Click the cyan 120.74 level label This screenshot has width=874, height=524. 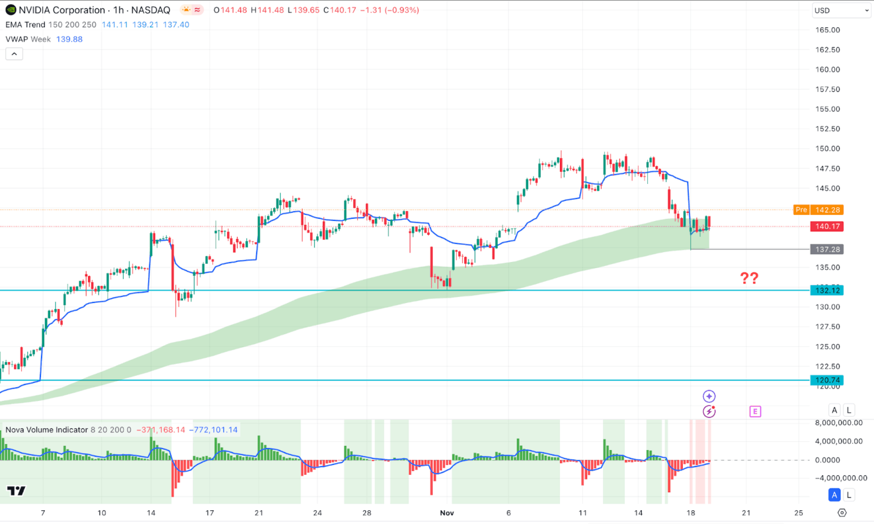pos(827,380)
